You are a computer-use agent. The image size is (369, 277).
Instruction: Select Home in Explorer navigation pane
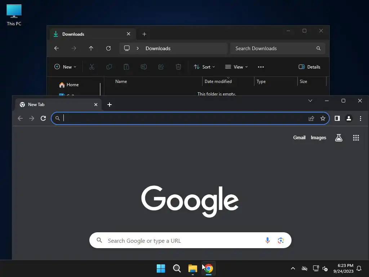point(69,84)
